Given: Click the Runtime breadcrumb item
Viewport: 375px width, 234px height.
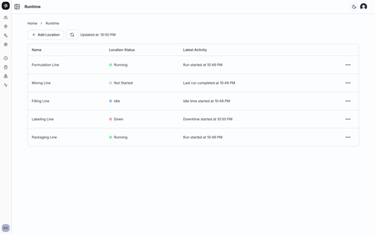Looking at the screenshot, I should (52, 23).
